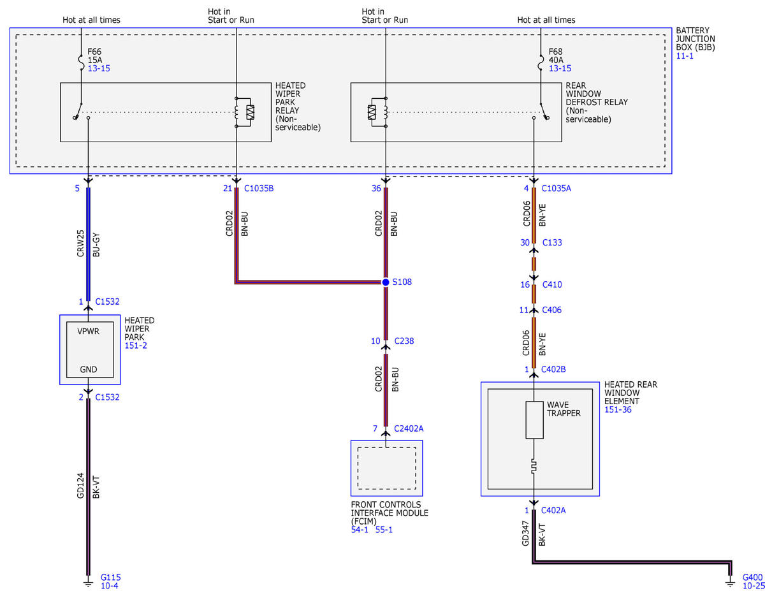Select the S108 splice label
The image size is (765, 591).
(403, 282)
